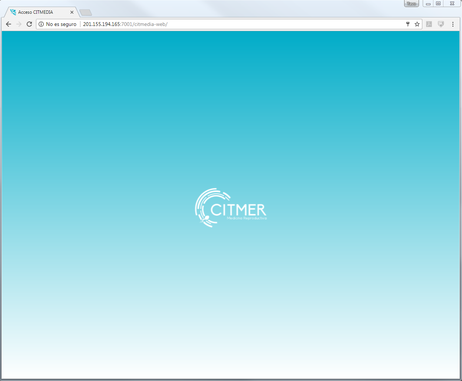This screenshot has width=462, height=381.
Task: Close the Acceso CITMEDIA tab
Action: [72, 12]
